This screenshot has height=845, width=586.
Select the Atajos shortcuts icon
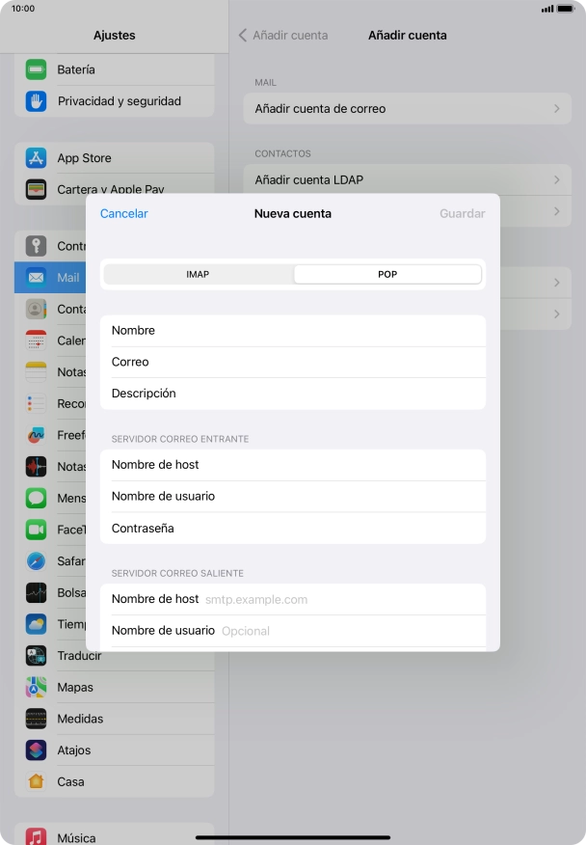tap(37, 750)
